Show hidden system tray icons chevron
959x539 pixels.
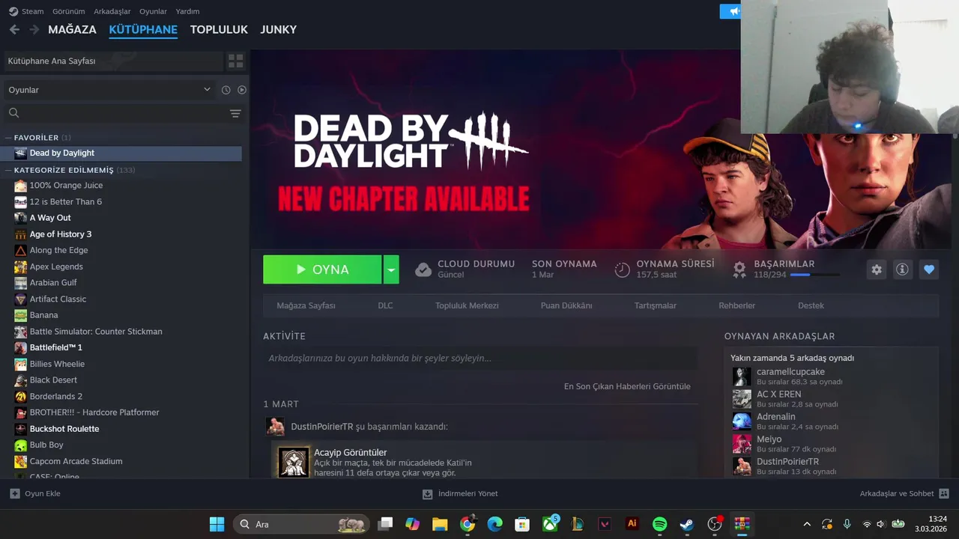point(807,524)
